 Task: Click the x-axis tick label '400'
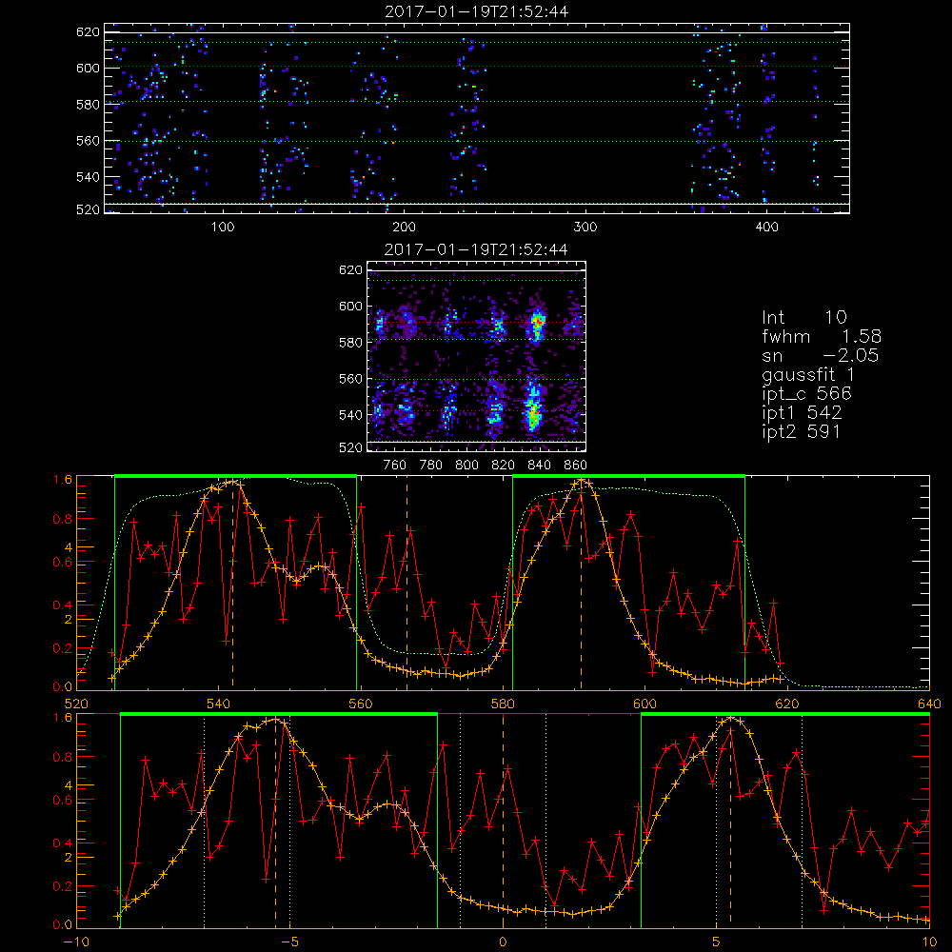point(766,228)
